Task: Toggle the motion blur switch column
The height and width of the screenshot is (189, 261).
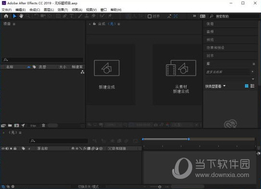Action: [x=93, y=149]
